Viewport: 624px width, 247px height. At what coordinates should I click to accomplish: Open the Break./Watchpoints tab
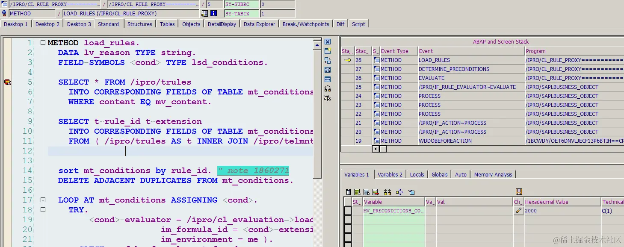click(306, 24)
